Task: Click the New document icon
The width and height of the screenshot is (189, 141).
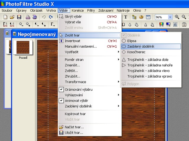Action: 5,17
